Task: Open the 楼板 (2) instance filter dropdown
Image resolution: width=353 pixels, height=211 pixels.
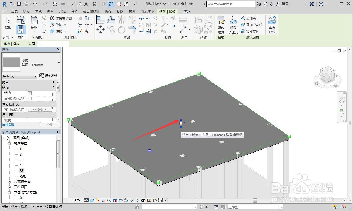Action: click(20, 76)
